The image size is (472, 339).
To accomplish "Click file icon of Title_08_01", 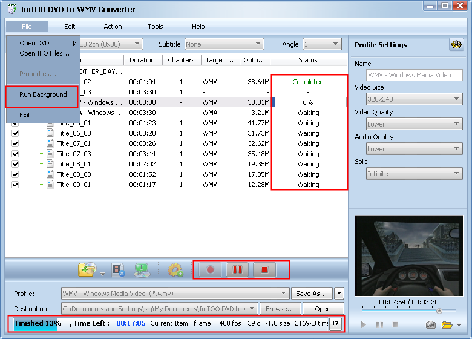I will (50, 164).
